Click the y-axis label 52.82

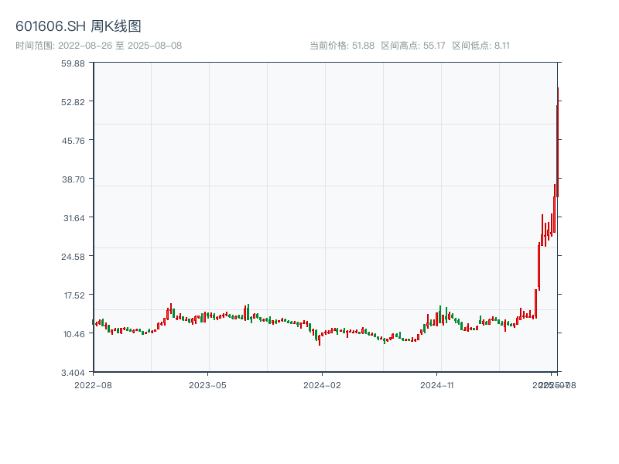73,102
